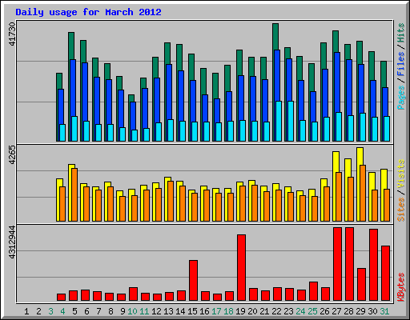This screenshot has width=410, height=320.
Task: Click the yellow visits bar for day 13
Action: (167, 179)
